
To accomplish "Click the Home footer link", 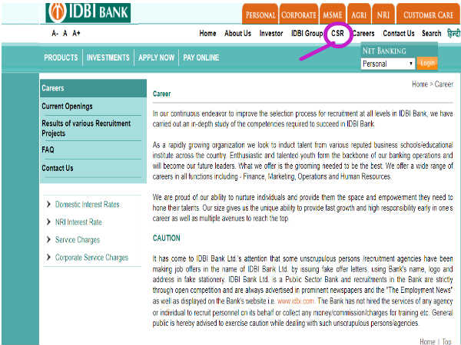I will click(427, 342).
